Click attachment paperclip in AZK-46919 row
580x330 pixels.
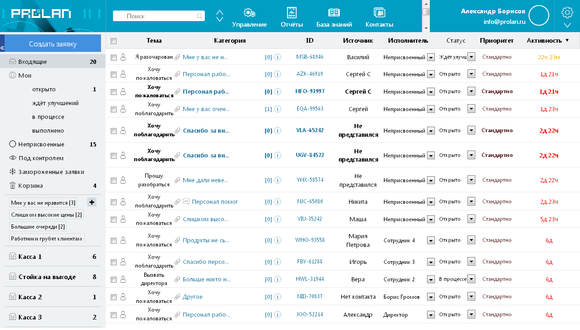(x=177, y=74)
